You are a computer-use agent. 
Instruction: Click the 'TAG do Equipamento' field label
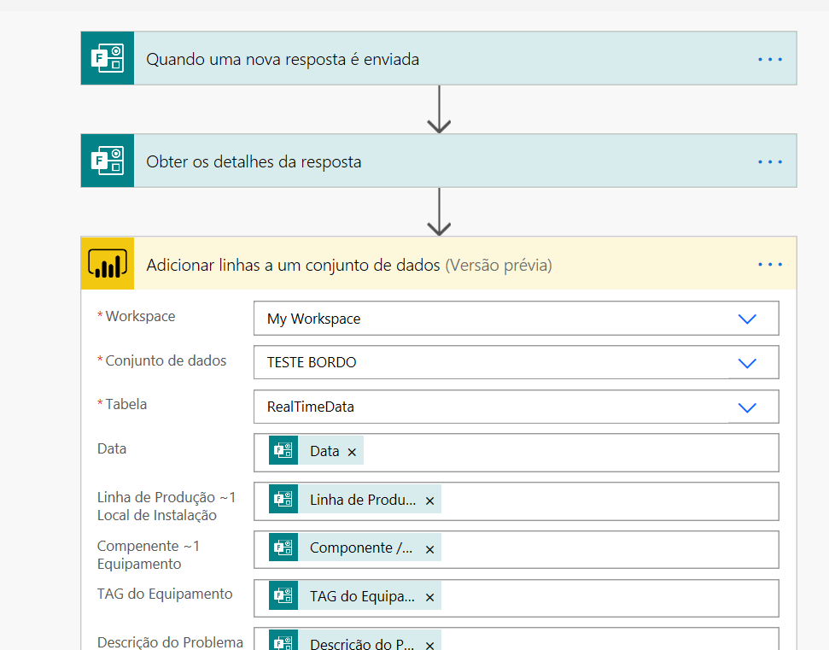165,594
